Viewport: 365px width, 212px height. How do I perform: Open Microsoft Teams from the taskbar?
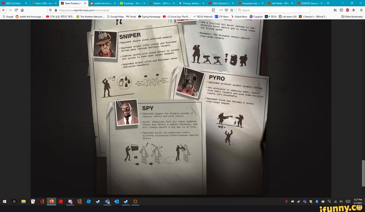pos(107,202)
